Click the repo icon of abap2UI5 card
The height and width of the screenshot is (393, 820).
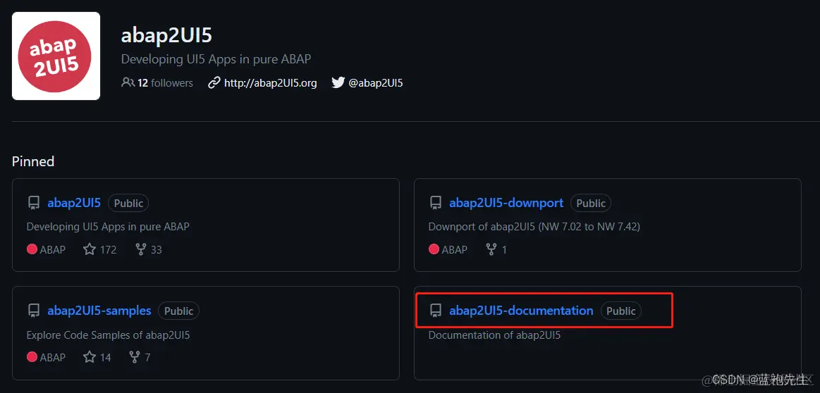[33, 204]
